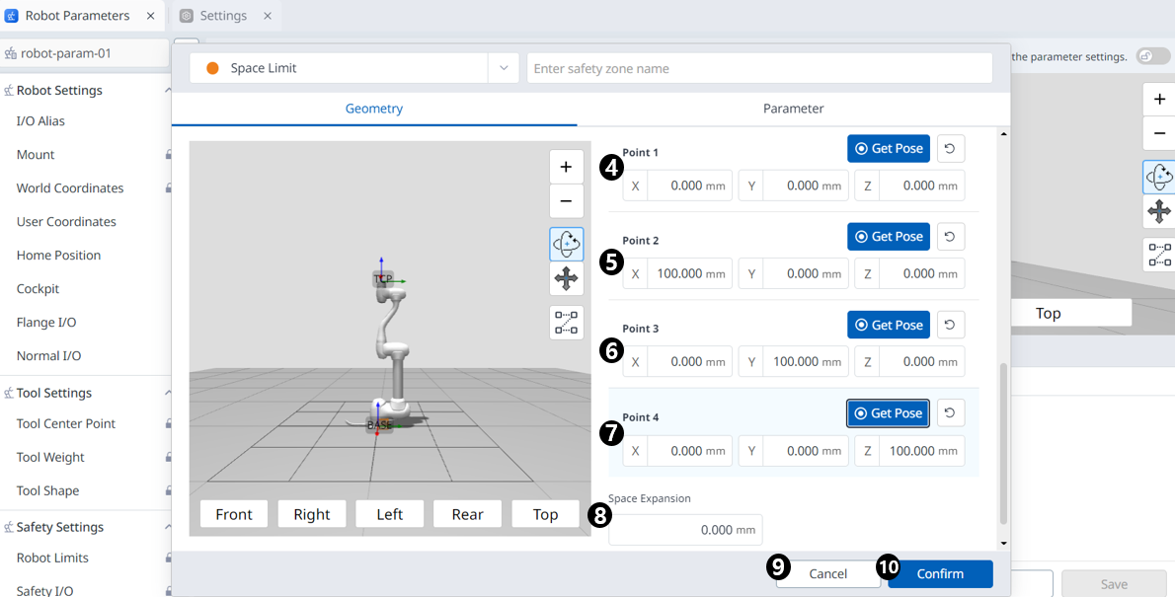Collapse the Robot Settings section
This screenshot has height=597, width=1175.
point(167,91)
